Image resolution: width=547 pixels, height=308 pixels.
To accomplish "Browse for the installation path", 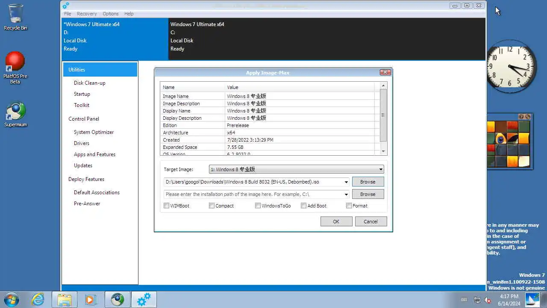I will coord(368,194).
